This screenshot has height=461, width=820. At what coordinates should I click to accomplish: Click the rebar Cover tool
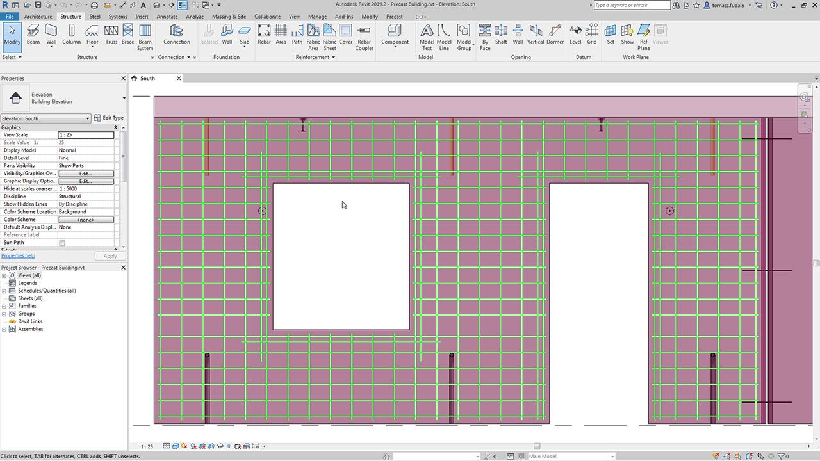pos(346,35)
